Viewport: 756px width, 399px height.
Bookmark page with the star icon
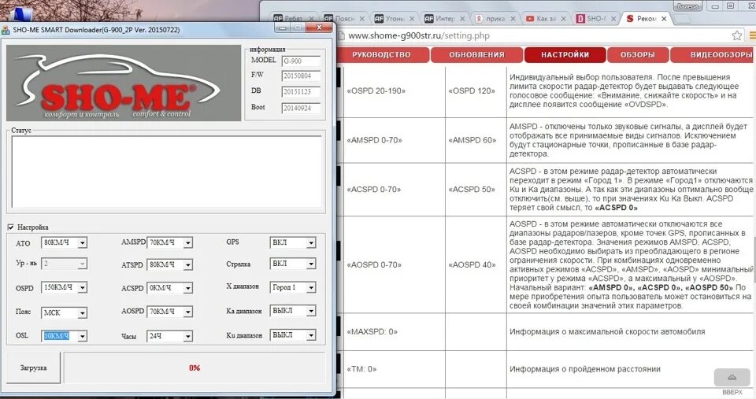[x=736, y=35]
